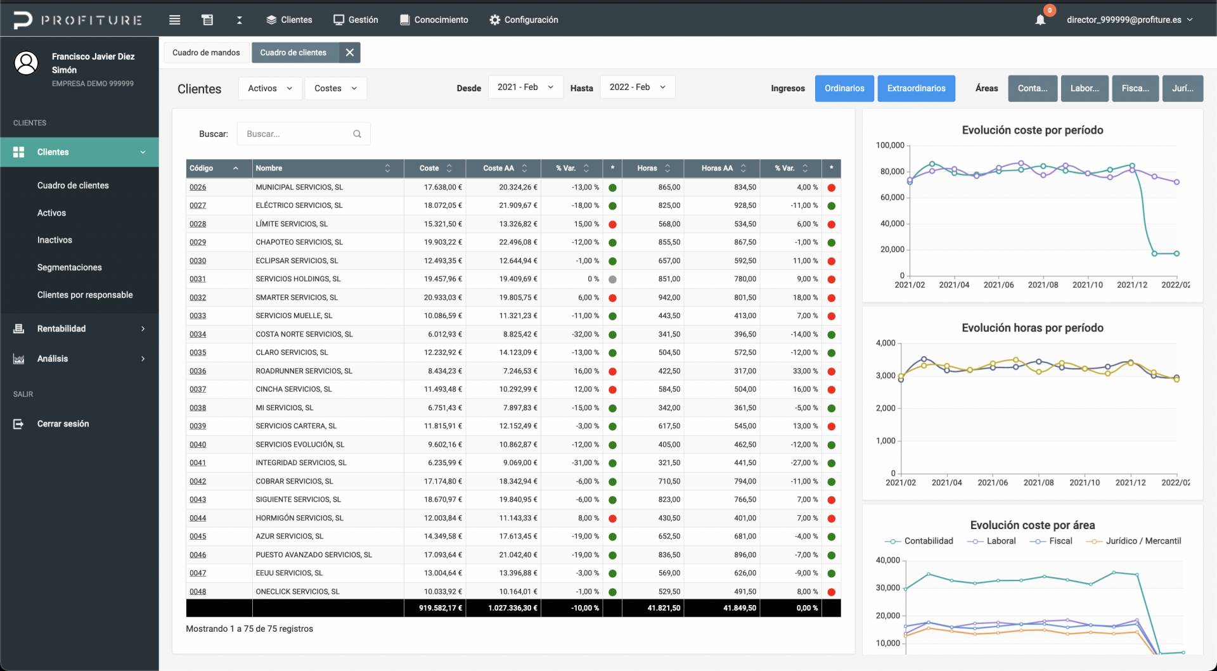Go to Activos in sidebar

(x=51, y=213)
